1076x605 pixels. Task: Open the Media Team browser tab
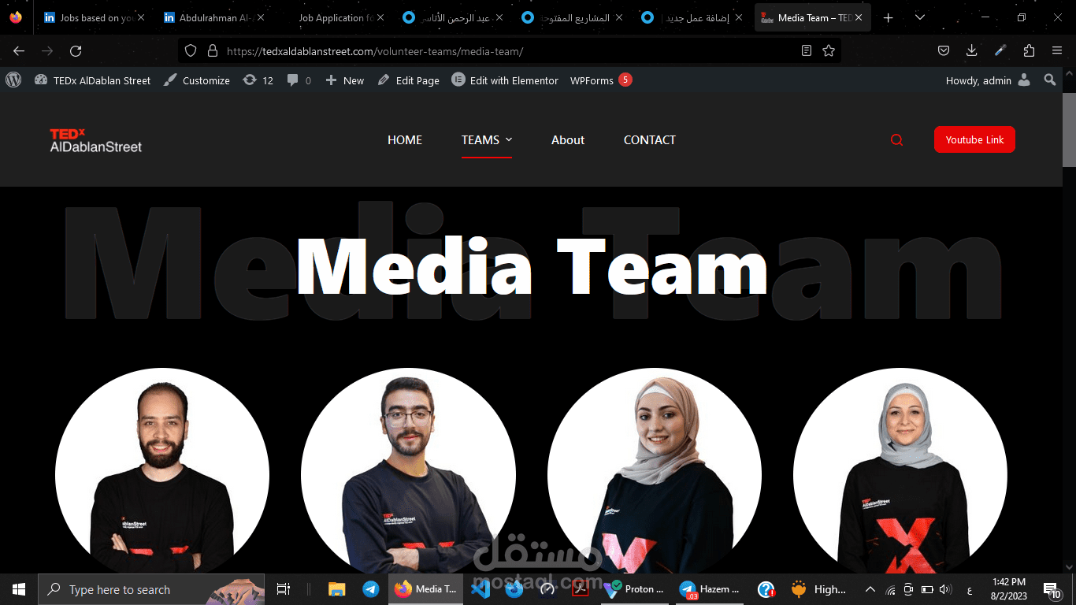pyautogui.click(x=811, y=17)
